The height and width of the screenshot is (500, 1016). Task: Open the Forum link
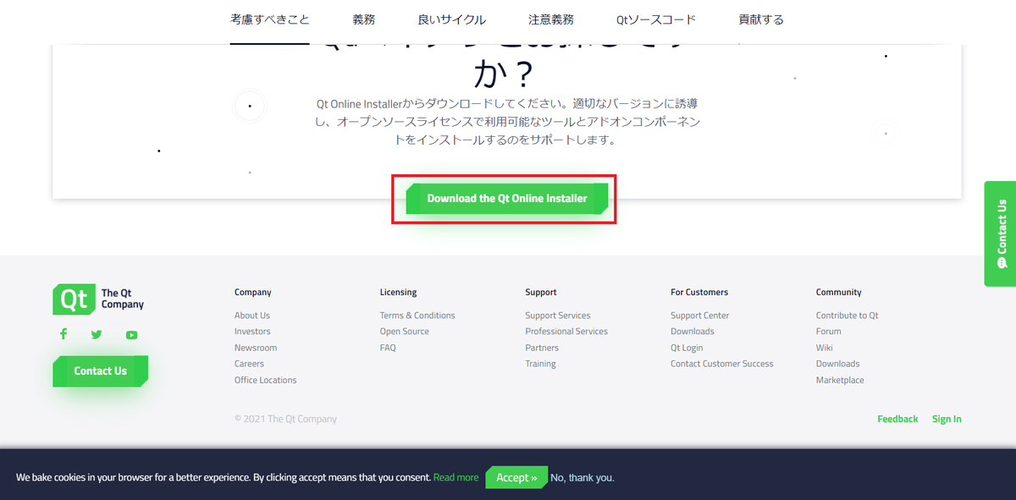829,332
